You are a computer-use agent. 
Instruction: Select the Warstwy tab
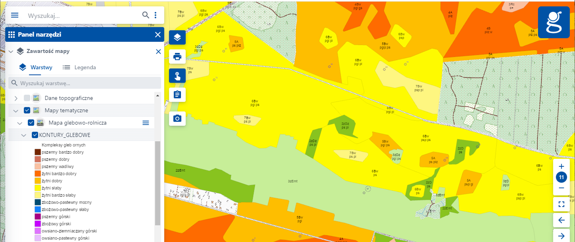tap(36, 68)
